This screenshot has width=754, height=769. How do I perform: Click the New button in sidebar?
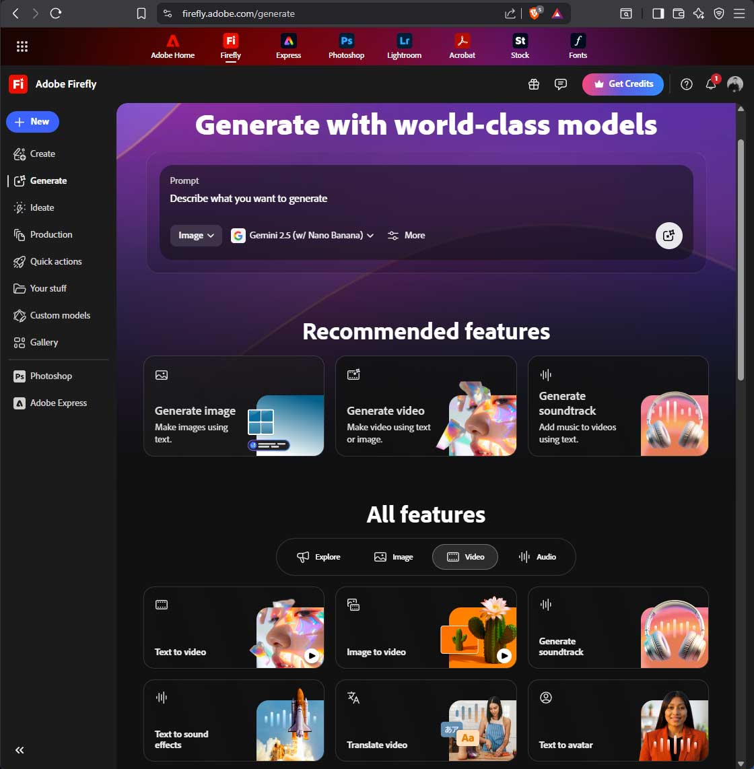click(x=32, y=122)
